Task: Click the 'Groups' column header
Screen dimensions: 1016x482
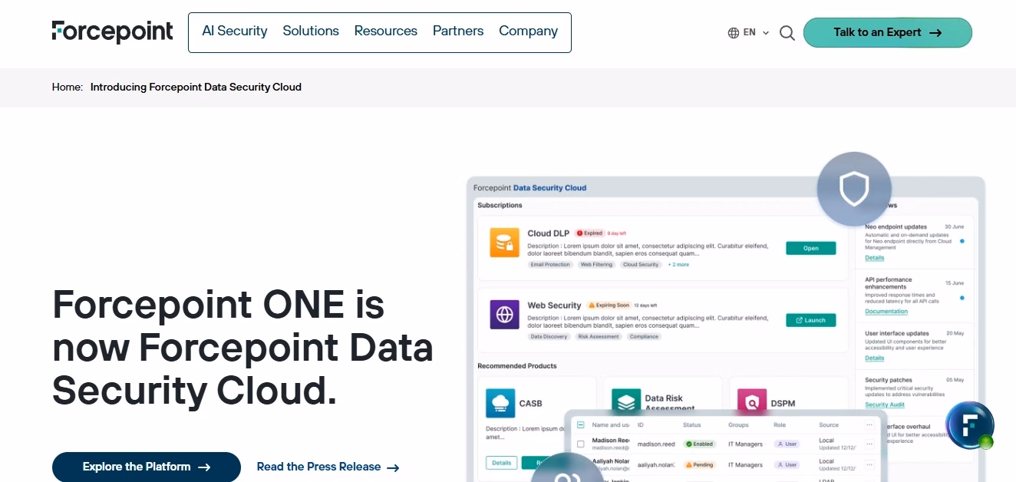Action: click(738, 424)
